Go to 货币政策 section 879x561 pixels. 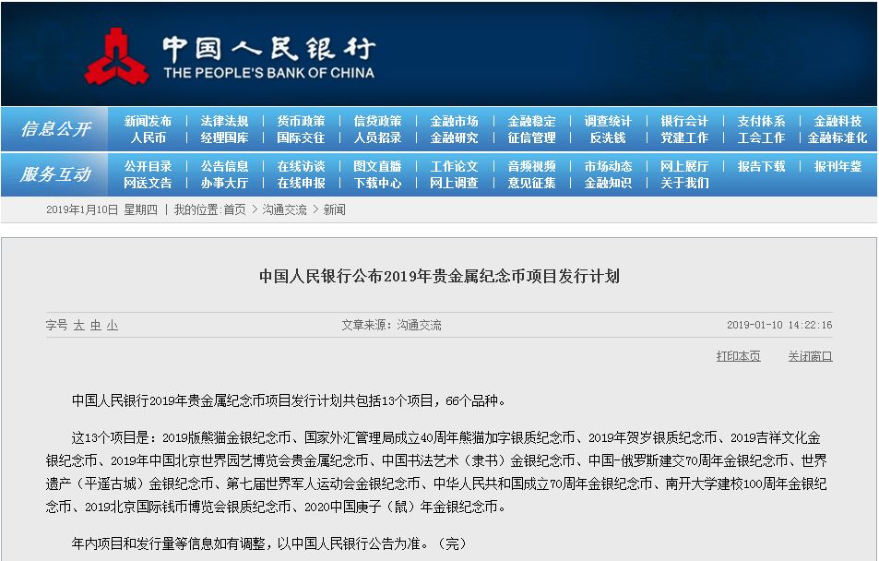[x=301, y=121]
